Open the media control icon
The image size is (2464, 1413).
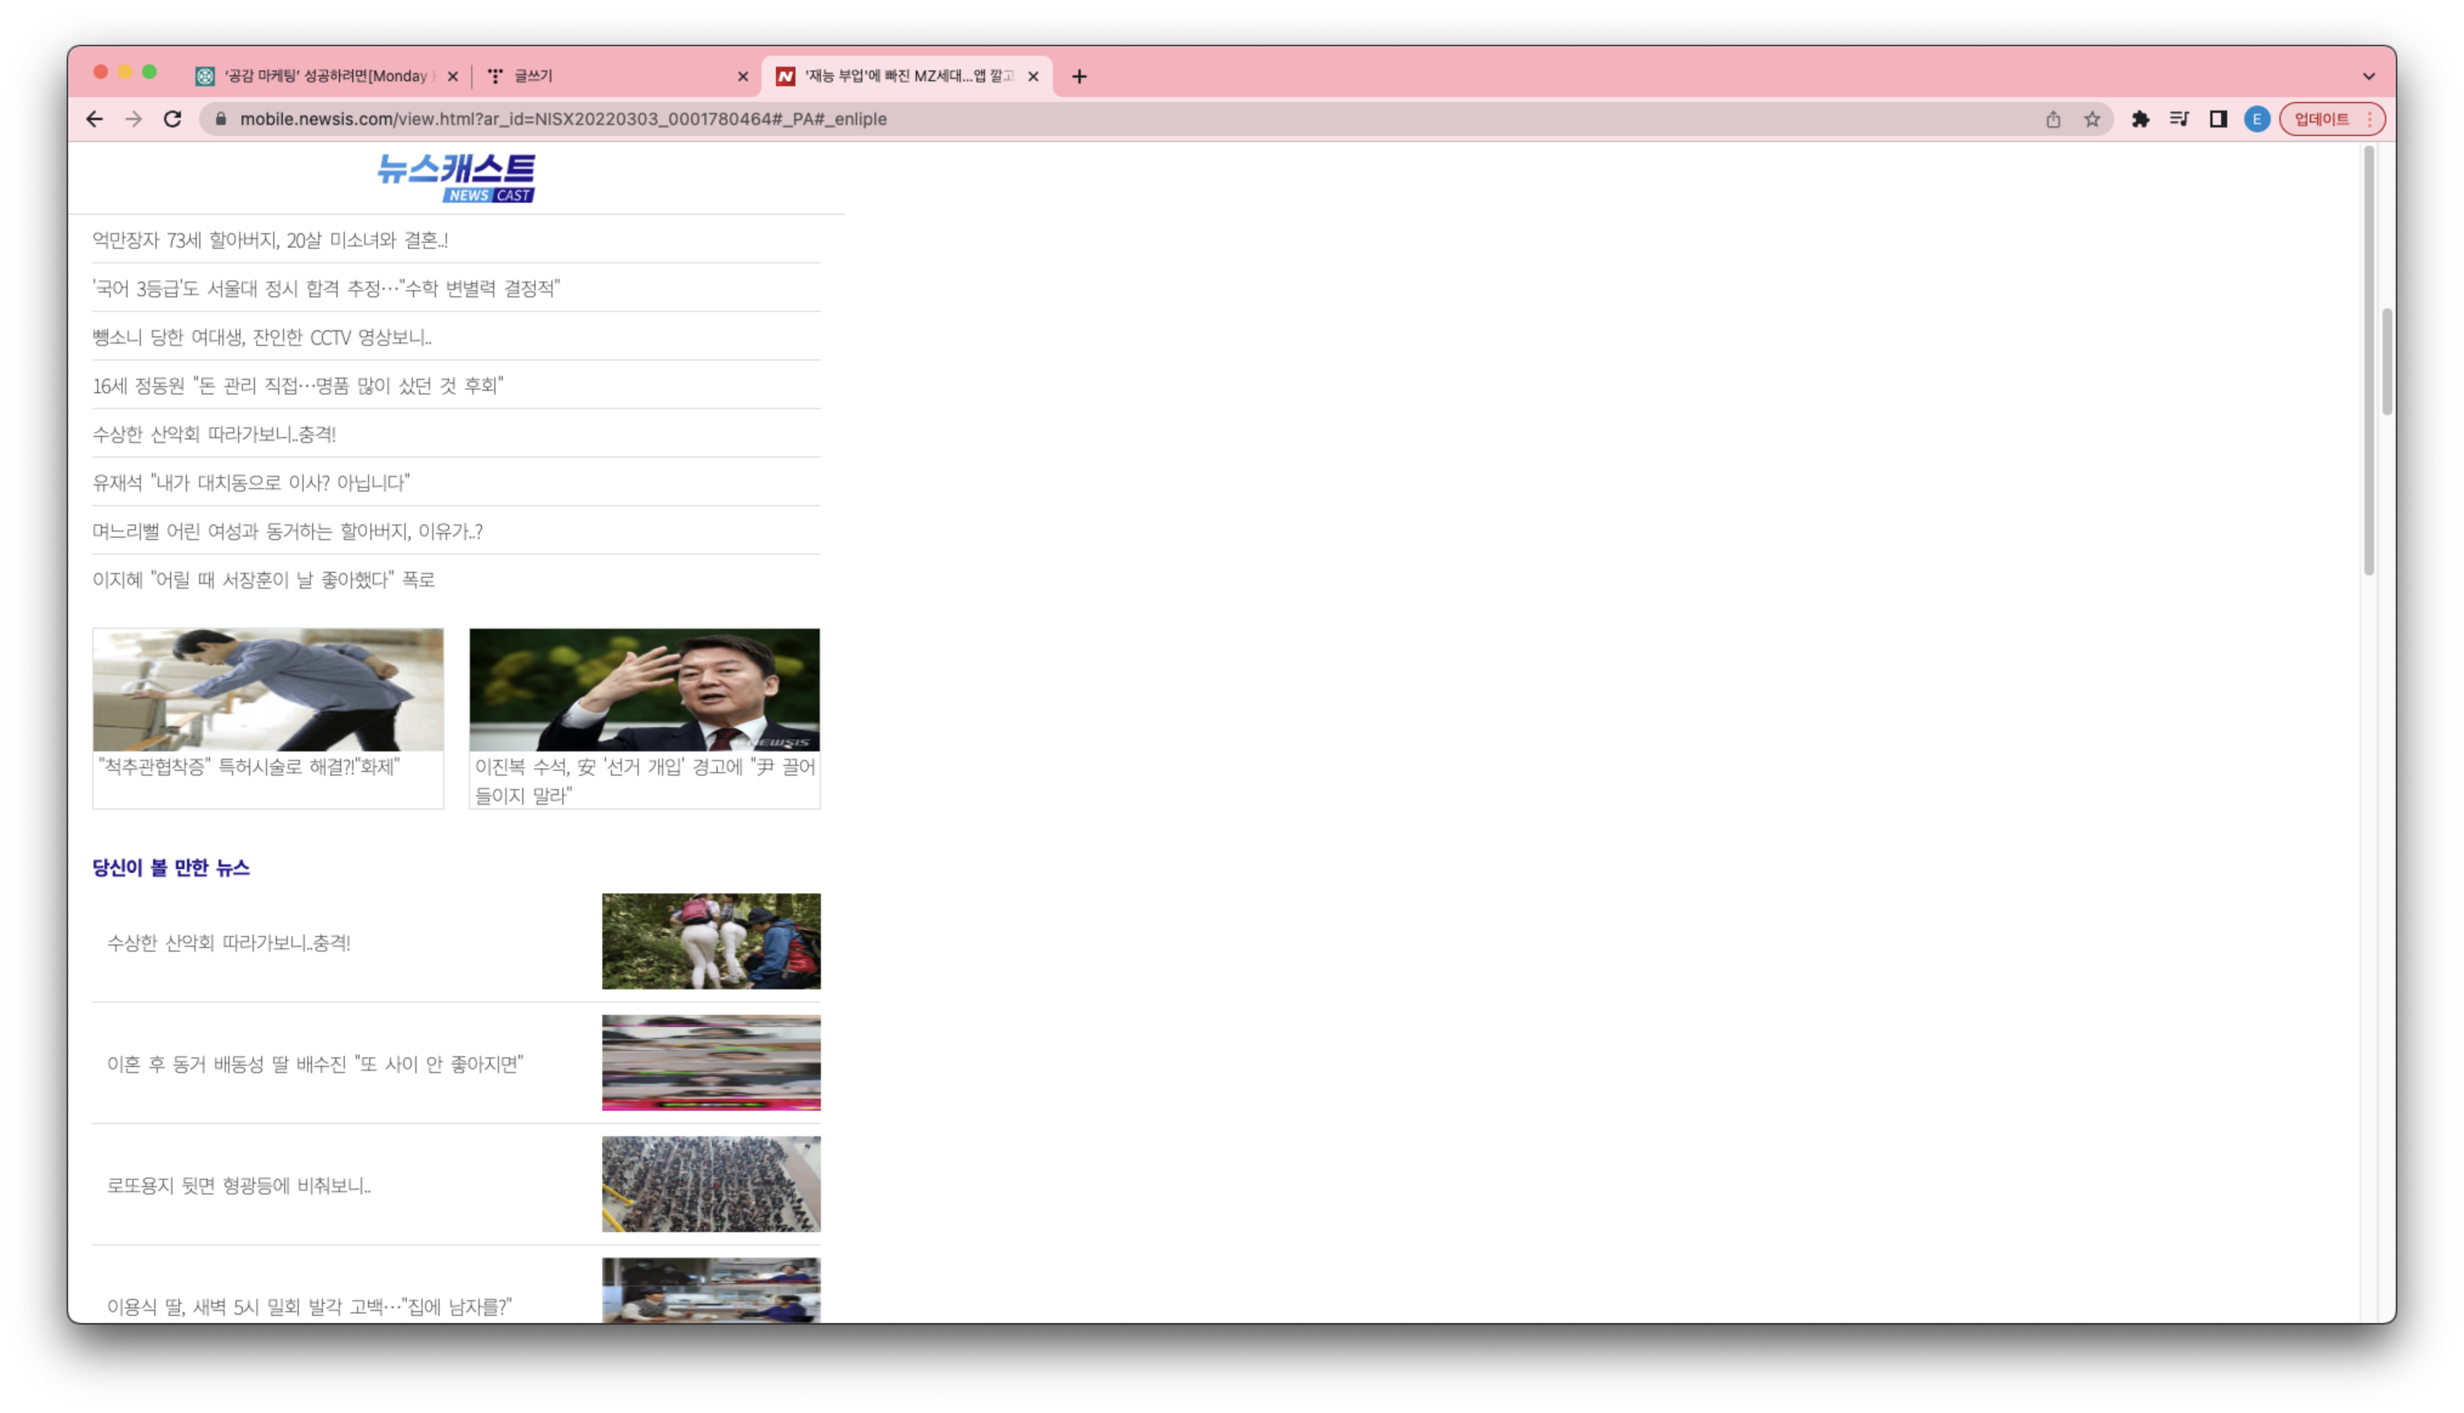[x=2179, y=118]
